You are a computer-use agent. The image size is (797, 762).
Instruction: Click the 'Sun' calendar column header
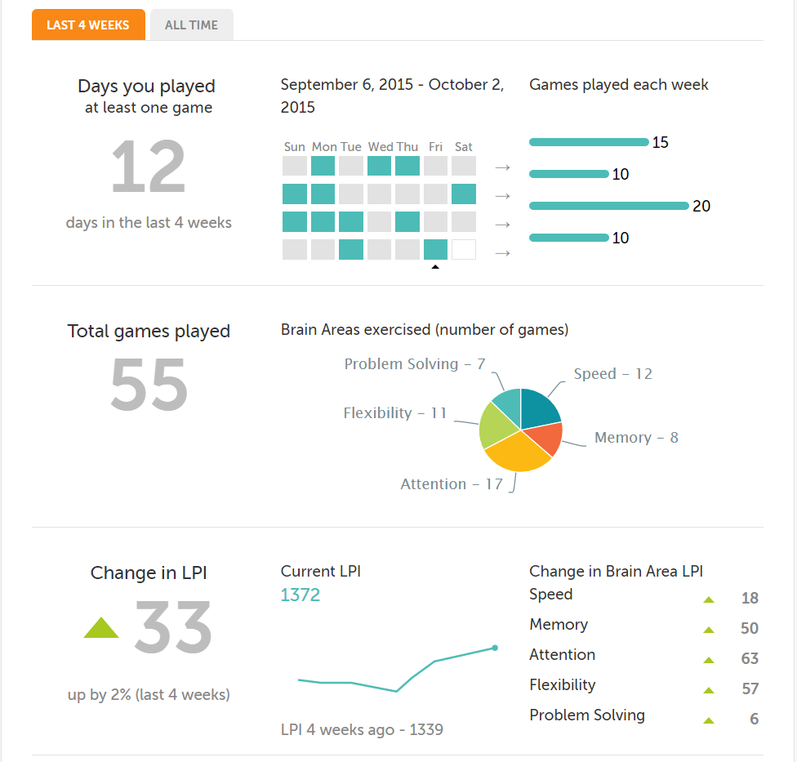295,147
